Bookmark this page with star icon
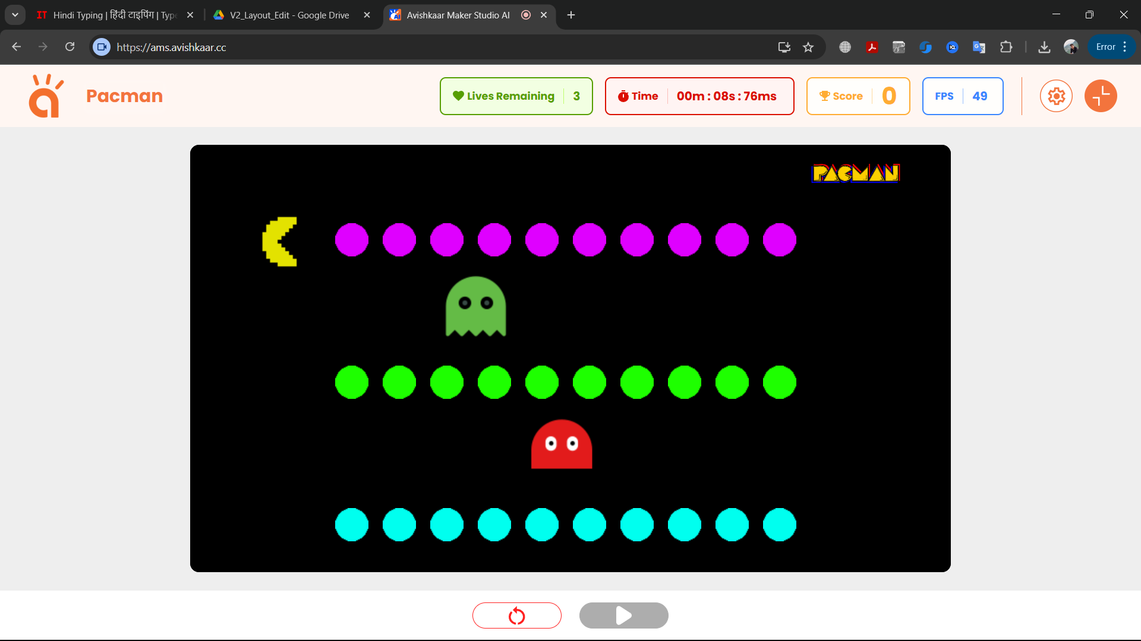The image size is (1141, 641). click(x=808, y=47)
